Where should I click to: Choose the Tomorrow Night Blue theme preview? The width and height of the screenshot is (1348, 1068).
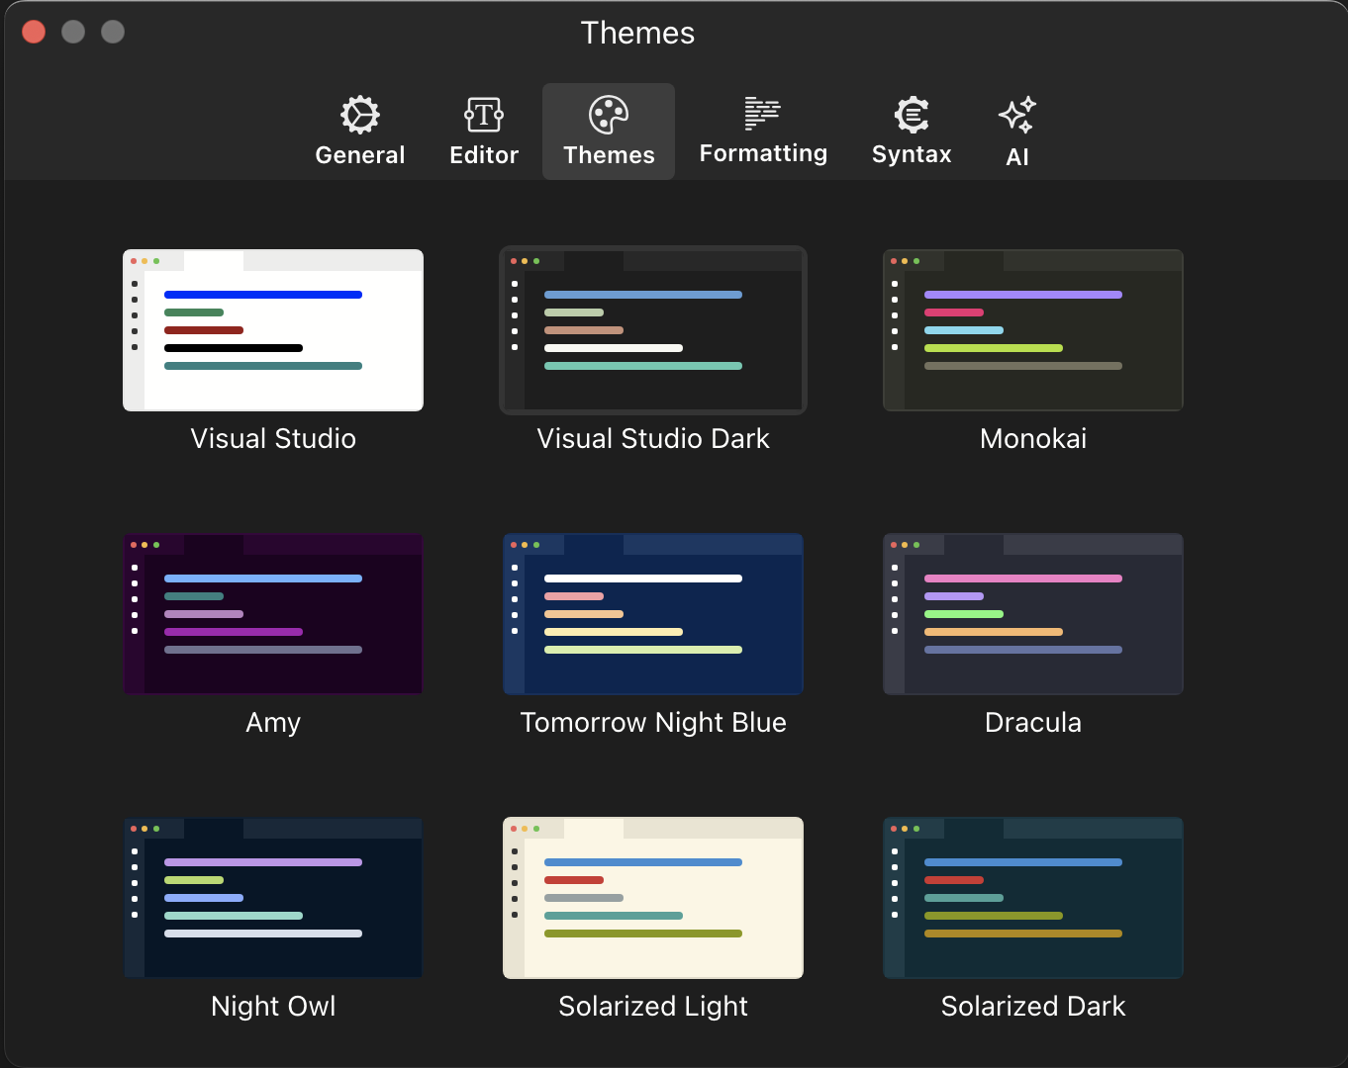[x=653, y=614]
